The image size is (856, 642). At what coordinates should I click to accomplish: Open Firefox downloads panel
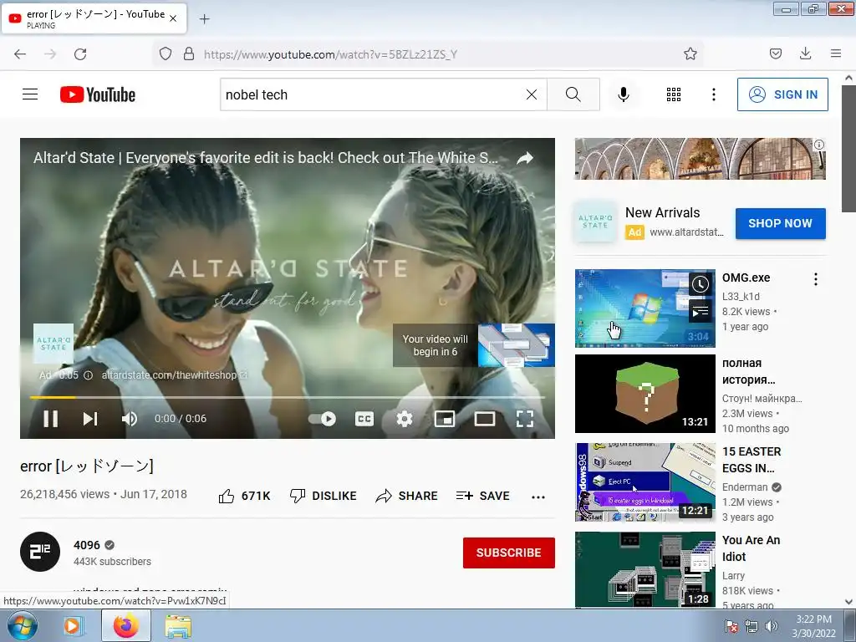(805, 53)
